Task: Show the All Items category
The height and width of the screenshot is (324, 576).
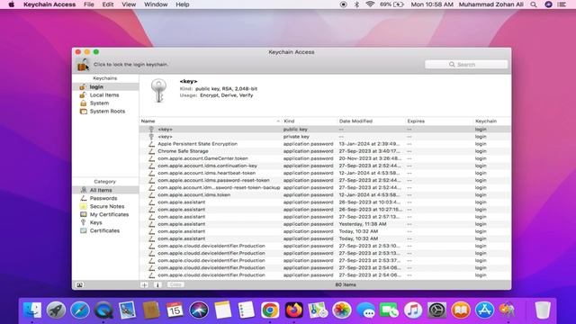Action: 105,190
